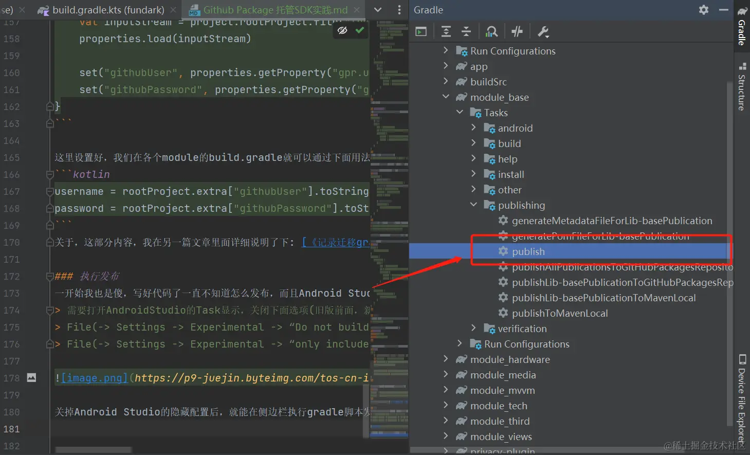
Task: Fold the code block at line 166
Action: pos(50,174)
